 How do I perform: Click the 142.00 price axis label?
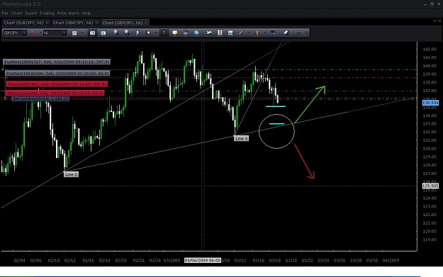point(430,49)
